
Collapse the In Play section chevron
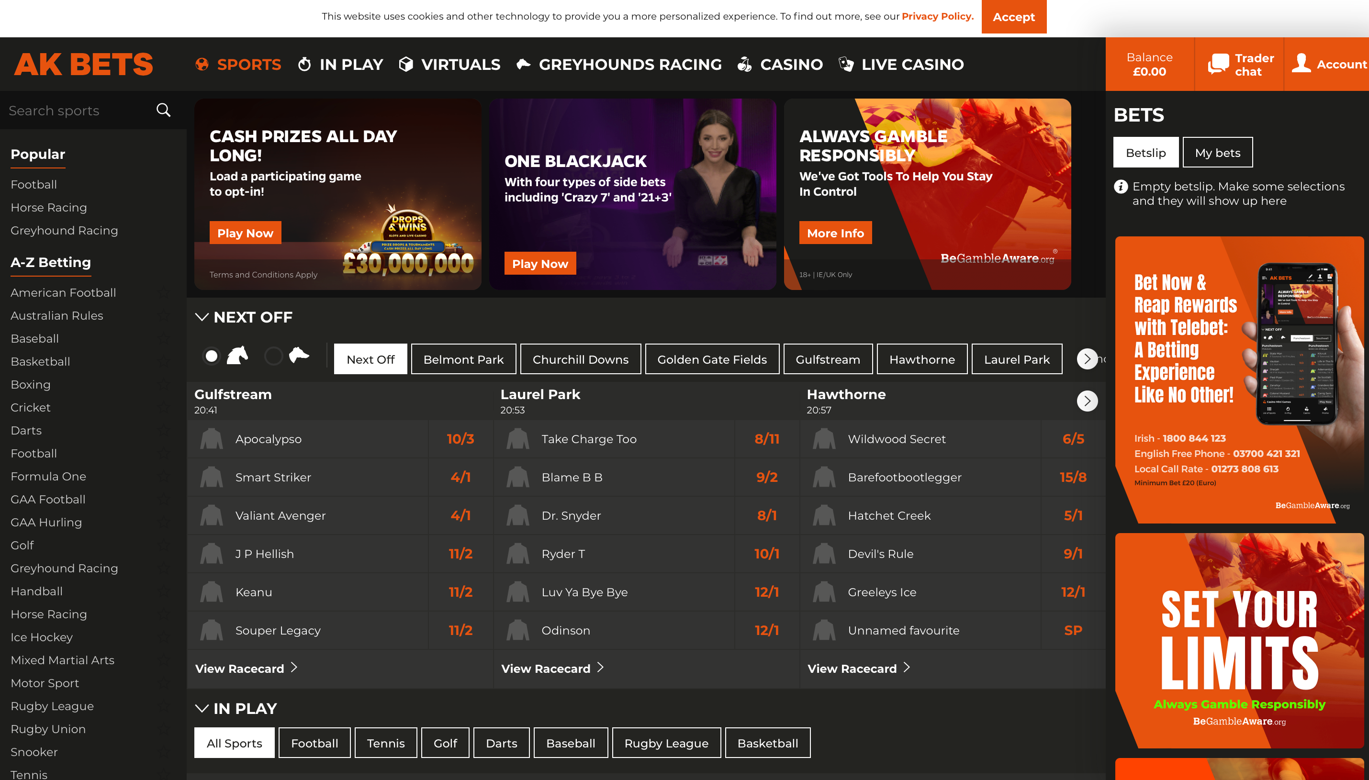[202, 708]
